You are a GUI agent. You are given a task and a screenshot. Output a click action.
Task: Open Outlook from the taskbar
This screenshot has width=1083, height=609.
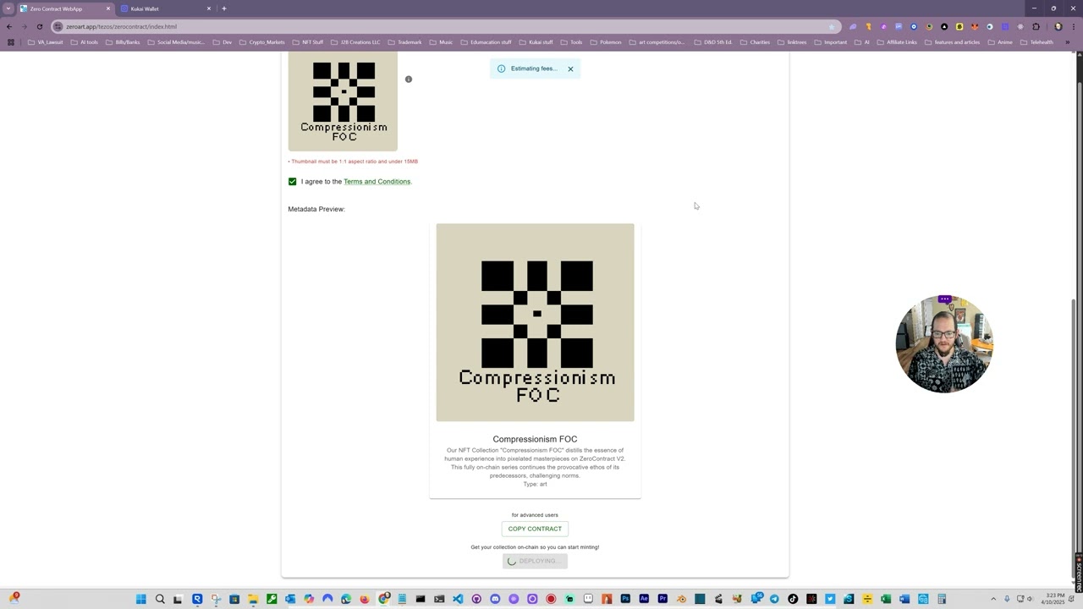pos(290,599)
